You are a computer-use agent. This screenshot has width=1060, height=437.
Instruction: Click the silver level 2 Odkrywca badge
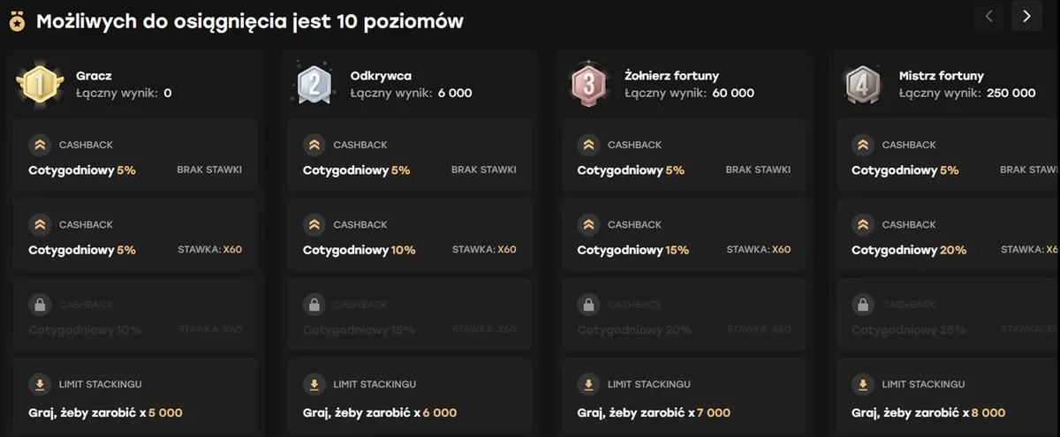tap(314, 84)
